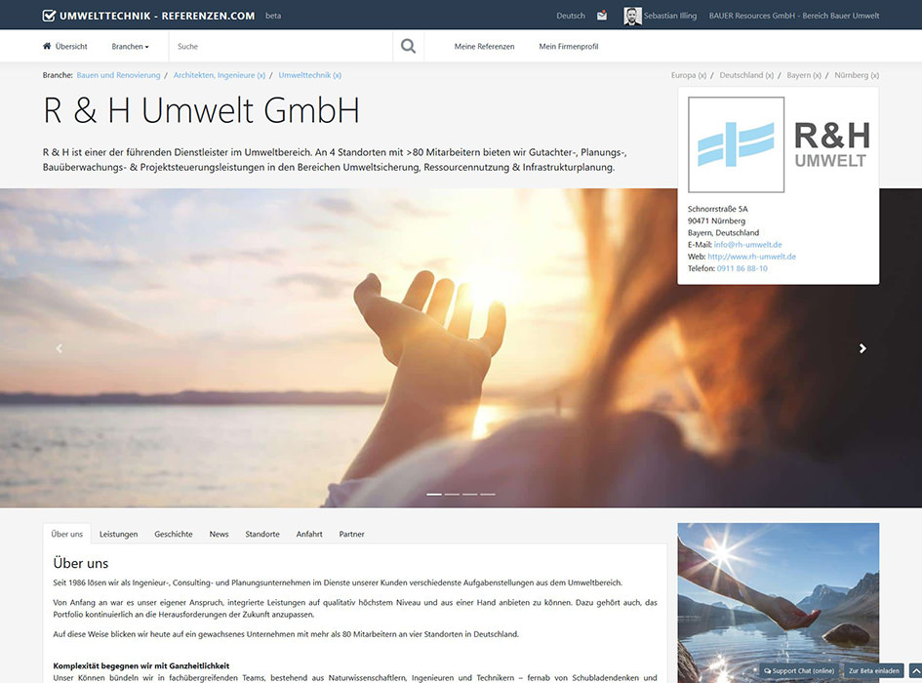This screenshot has height=683, width=922.
Task: Switch to the Leistungen tab
Action: pos(118,534)
